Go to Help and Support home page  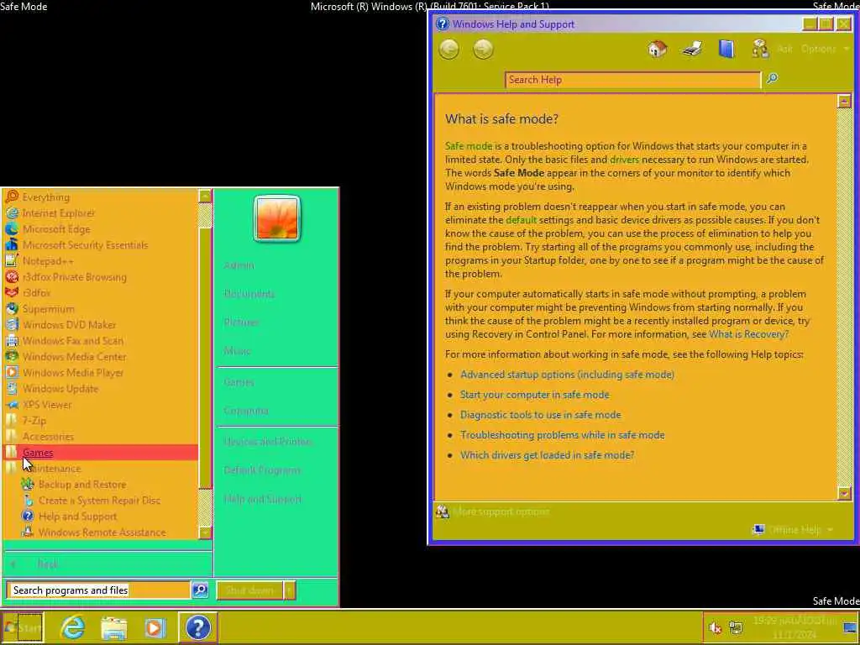click(x=657, y=49)
